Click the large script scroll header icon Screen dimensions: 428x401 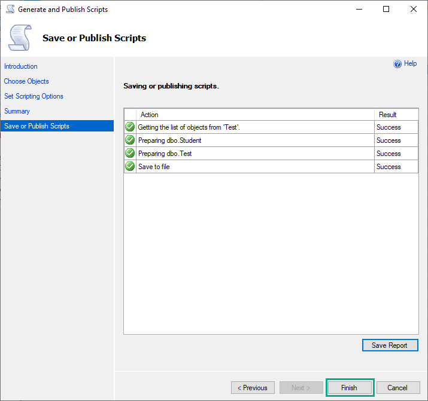(20, 38)
